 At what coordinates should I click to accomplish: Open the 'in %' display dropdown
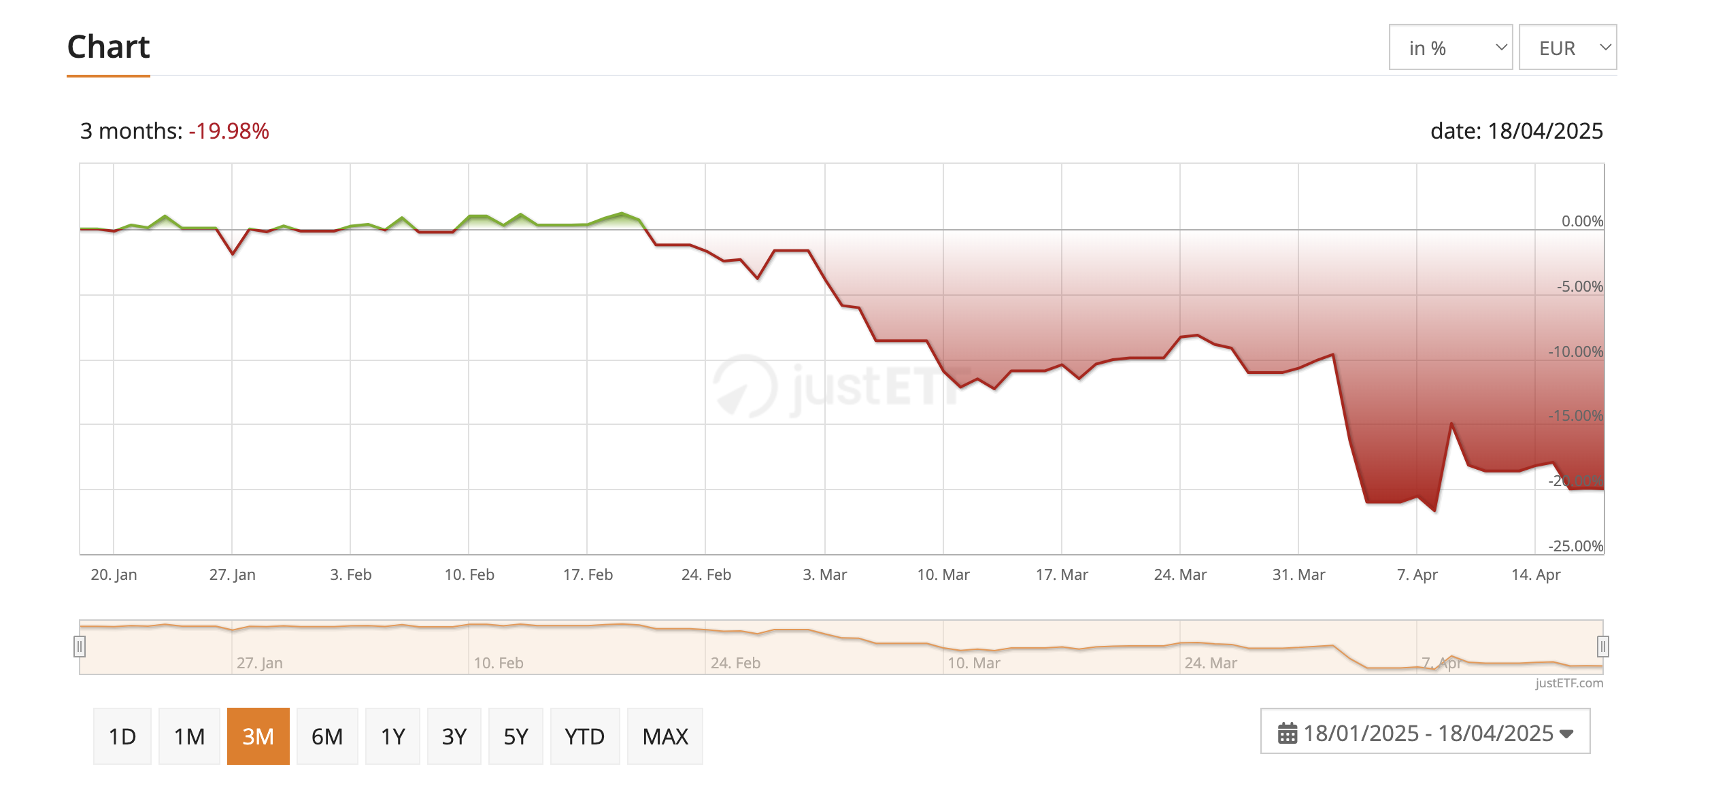coord(1450,48)
